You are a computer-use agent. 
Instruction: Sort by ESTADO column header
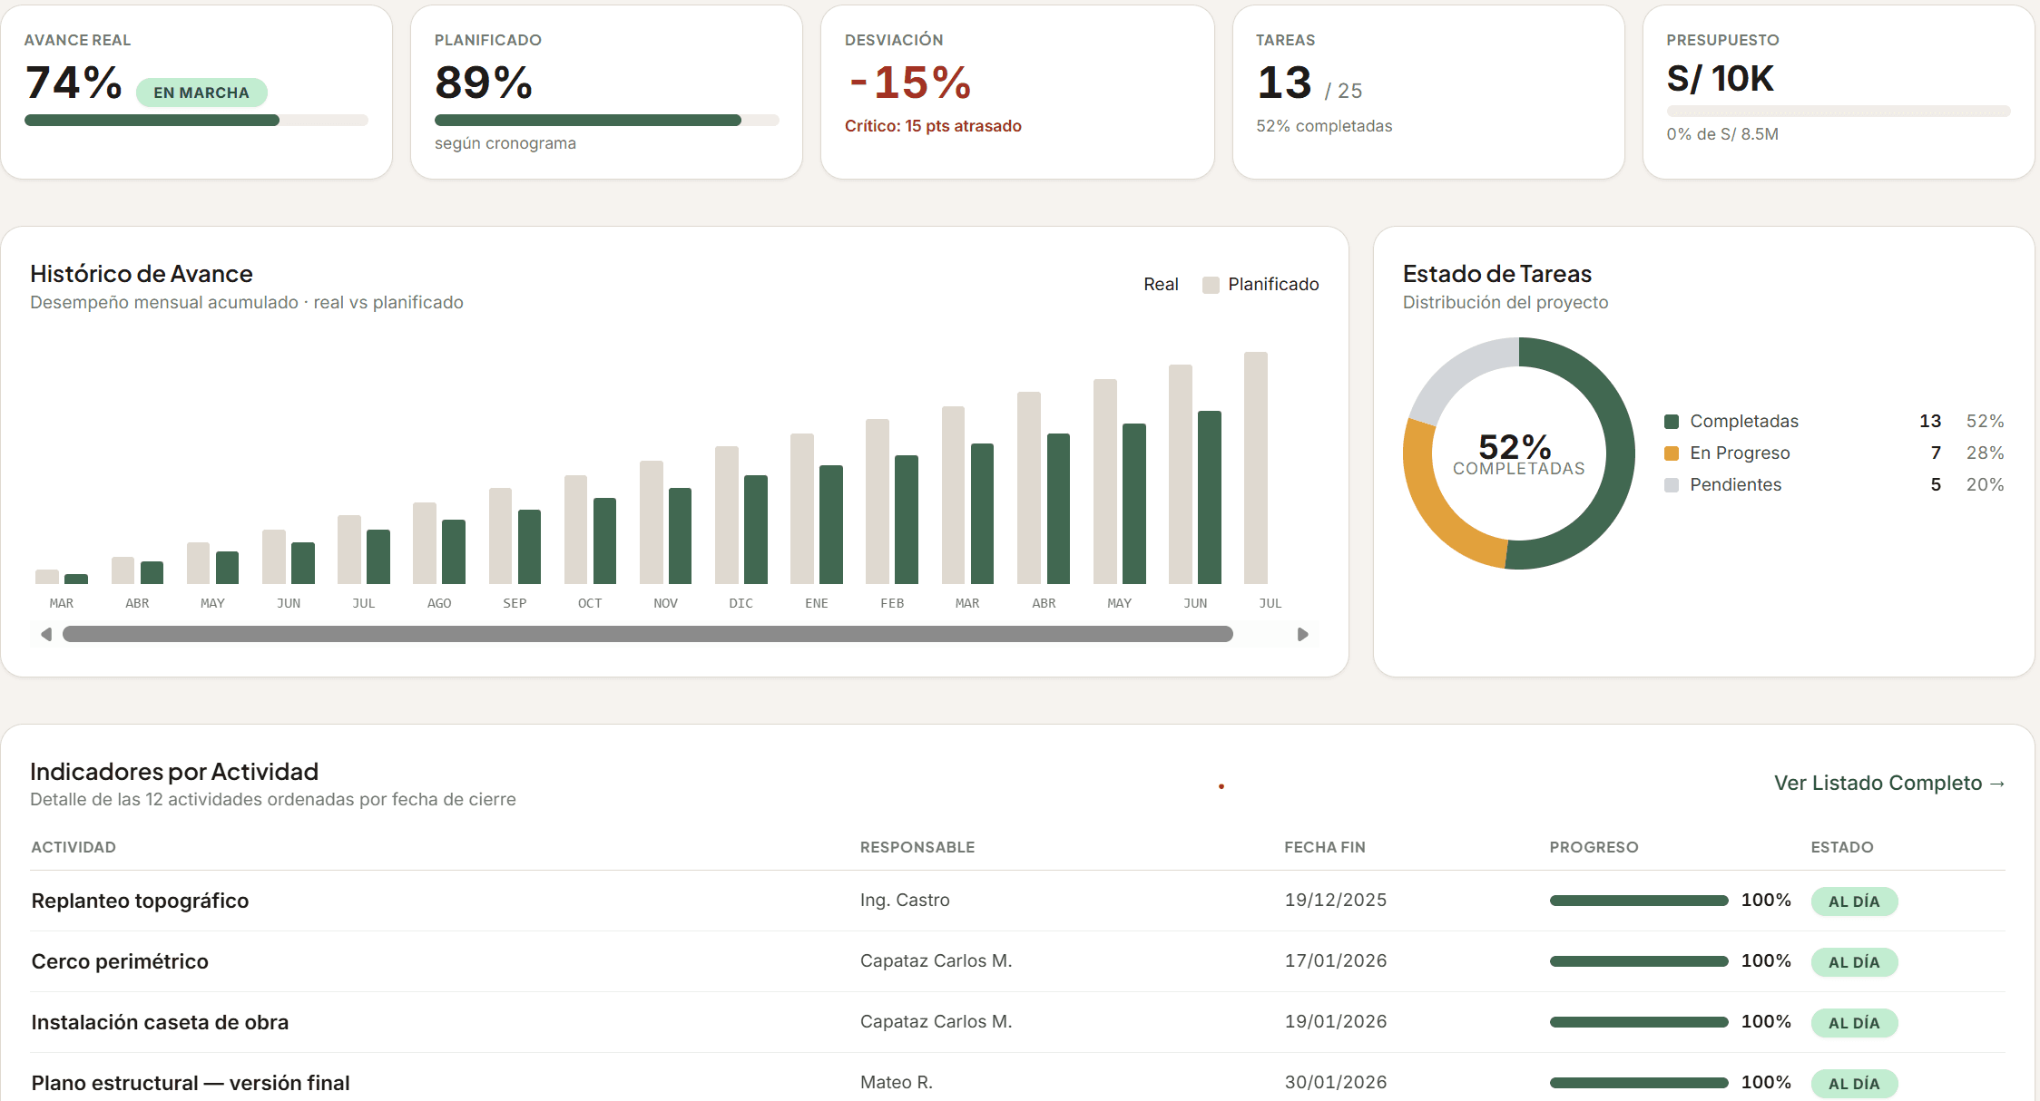(1842, 847)
